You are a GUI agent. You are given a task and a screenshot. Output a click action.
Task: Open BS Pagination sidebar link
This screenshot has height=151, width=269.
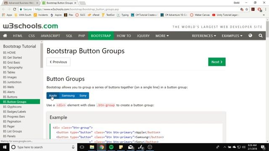[x=12, y=122]
